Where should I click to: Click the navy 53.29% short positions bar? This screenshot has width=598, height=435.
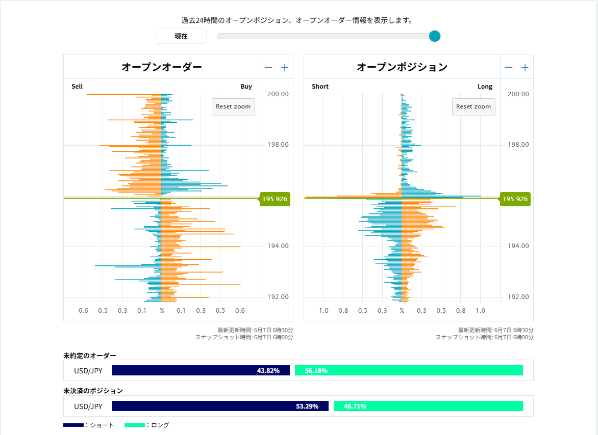coord(220,406)
